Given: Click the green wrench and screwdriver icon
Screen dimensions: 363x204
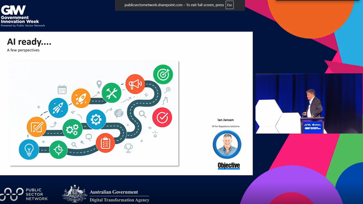Looking at the screenshot, I should (111, 93).
